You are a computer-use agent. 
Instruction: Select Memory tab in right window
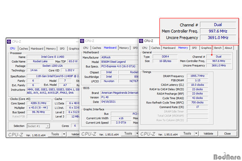pos(183,47)
